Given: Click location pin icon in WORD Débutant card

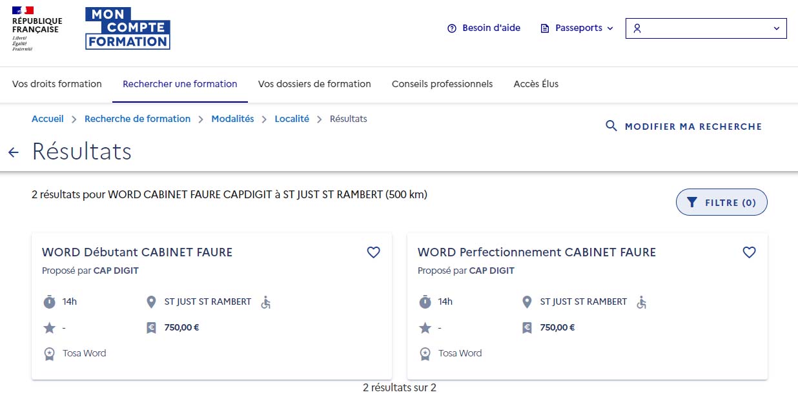Looking at the screenshot, I should pyautogui.click(x=151, y=302).
